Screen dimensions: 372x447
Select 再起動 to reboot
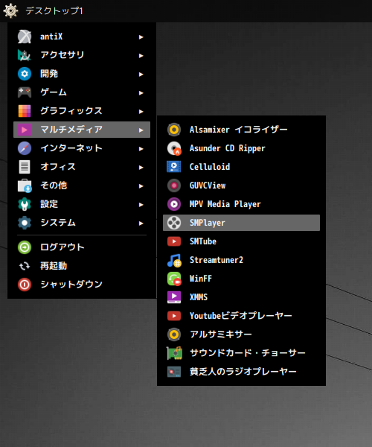tap(82, 266)
